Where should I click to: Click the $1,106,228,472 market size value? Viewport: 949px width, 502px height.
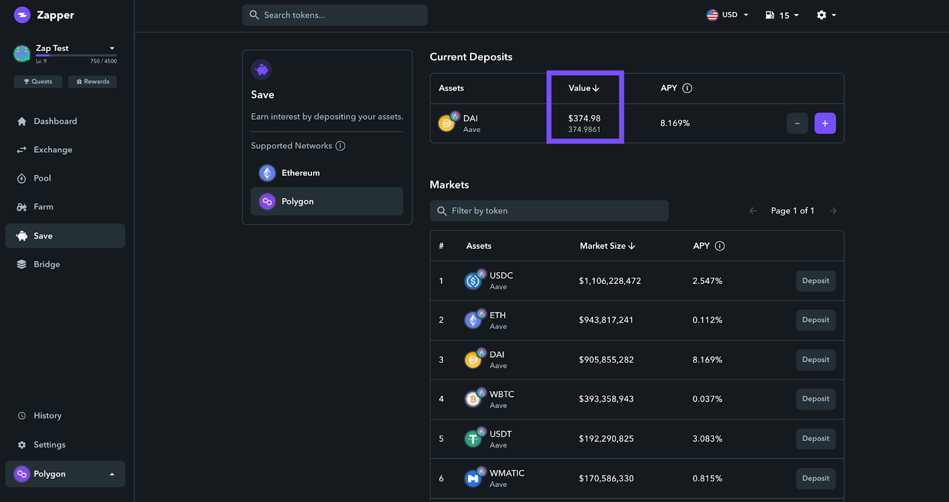tap(610, 281)
